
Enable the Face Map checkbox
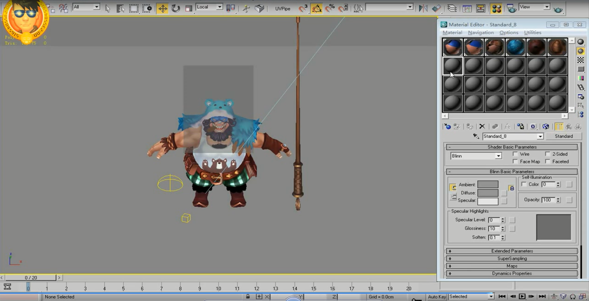tap(515, 162)
